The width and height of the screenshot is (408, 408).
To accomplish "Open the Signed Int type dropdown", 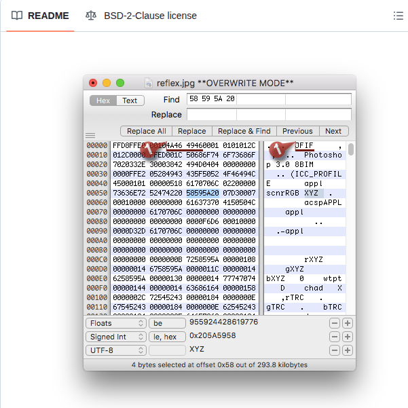I will [x=116, y=337].
